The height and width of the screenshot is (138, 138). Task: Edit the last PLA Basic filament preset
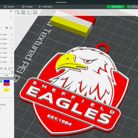tap(12, 62)
